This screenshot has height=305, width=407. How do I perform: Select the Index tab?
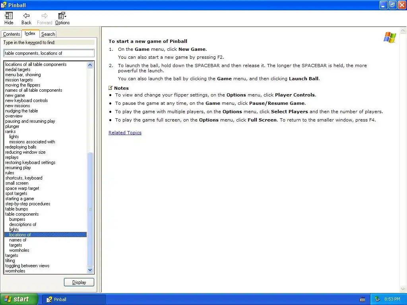tap(30, 33)
